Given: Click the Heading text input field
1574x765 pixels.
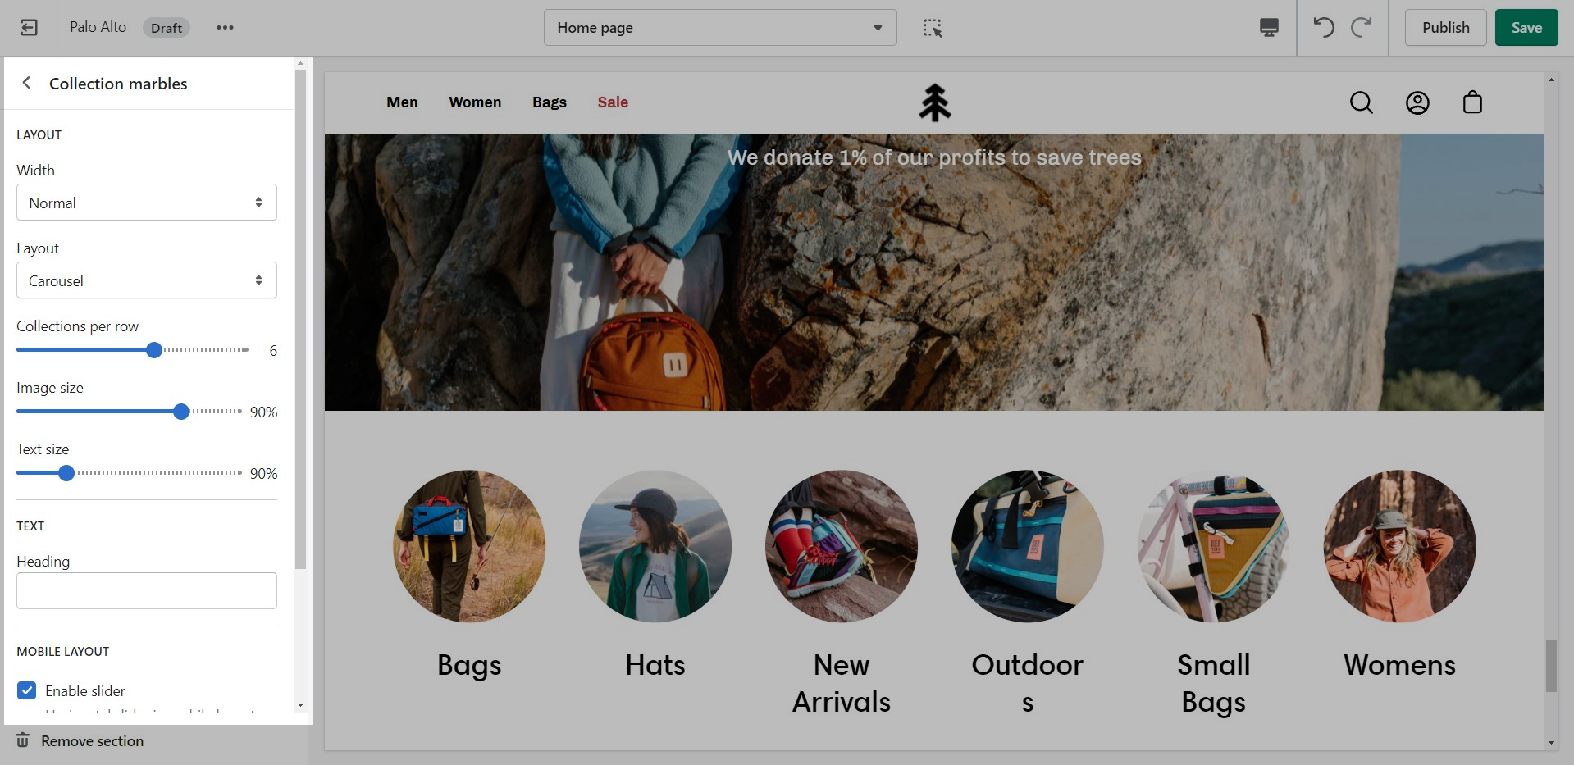Looking at the screenshot, I should [147, 590].
